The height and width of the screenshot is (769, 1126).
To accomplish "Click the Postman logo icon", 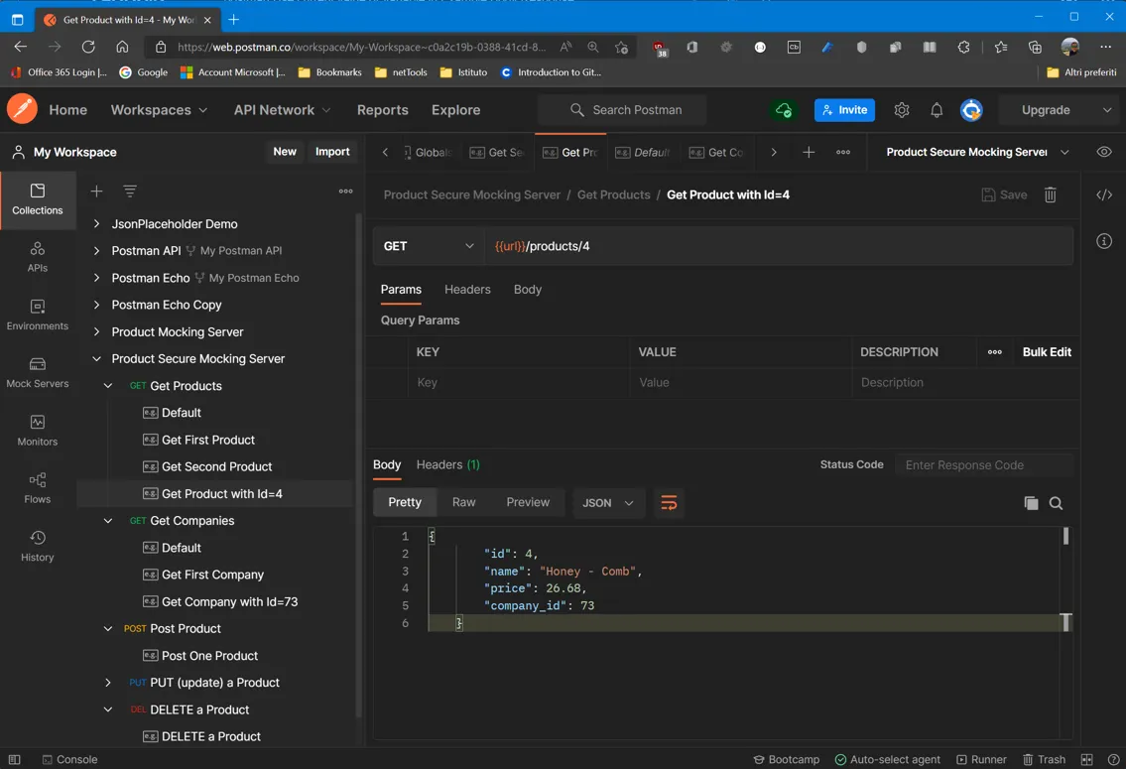I will [x=22, y=109].
